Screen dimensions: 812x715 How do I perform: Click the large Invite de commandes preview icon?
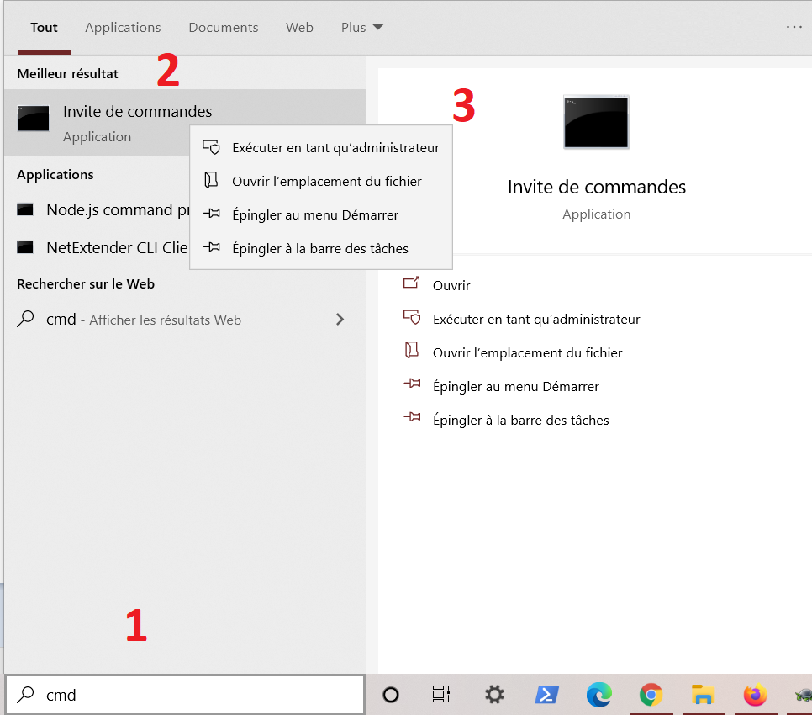(x=597, y=123)
